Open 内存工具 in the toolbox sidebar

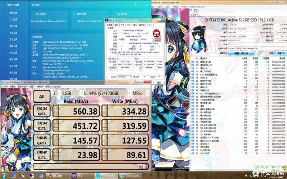[13, 33]
